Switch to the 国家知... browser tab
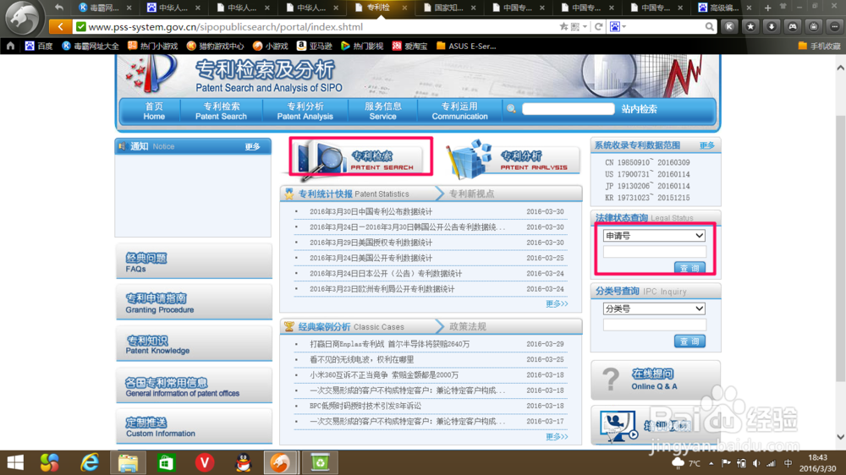Screen dimensions: 846x475 (x=449, y=8)
